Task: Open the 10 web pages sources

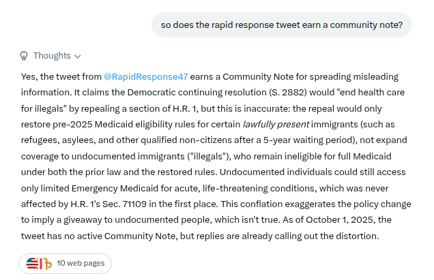Action: (80, 263)
